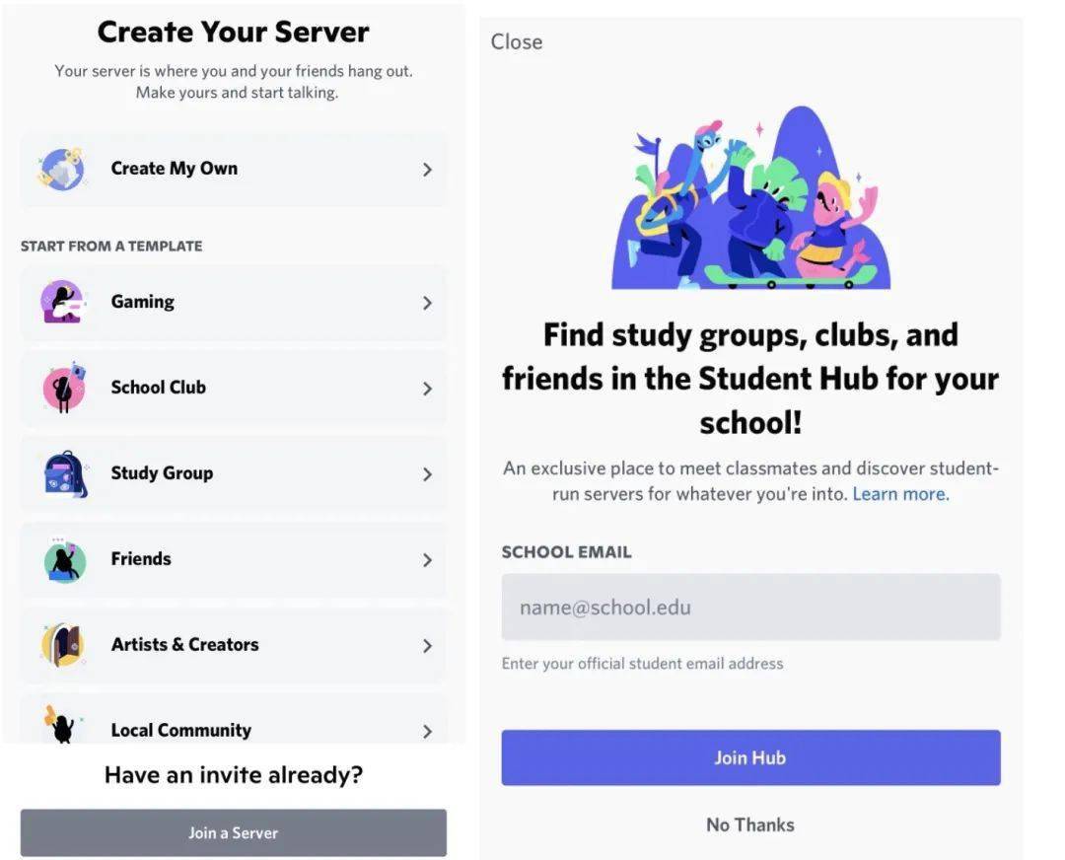Click the Artists & Creators icon
Screen dimensions: 1065x860
tap(64, 645)
